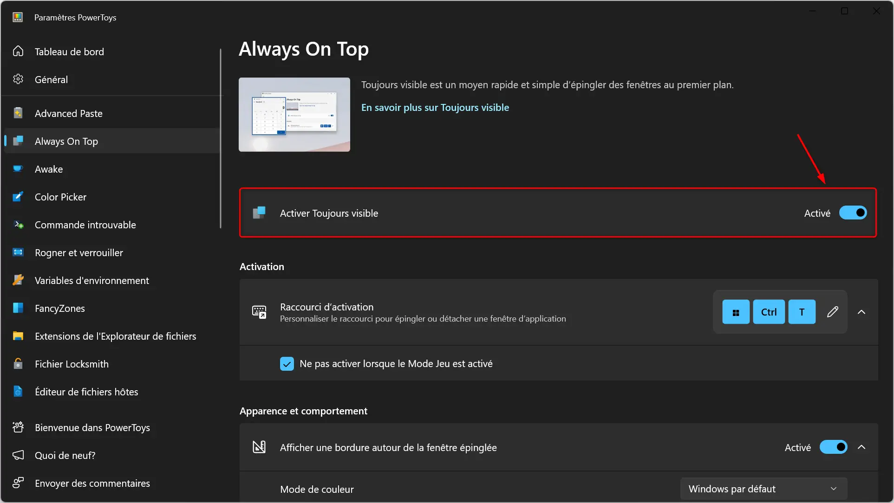Click the Raccourci d'activation keyboard icon

pyautogui.click(x=259, y=312)
